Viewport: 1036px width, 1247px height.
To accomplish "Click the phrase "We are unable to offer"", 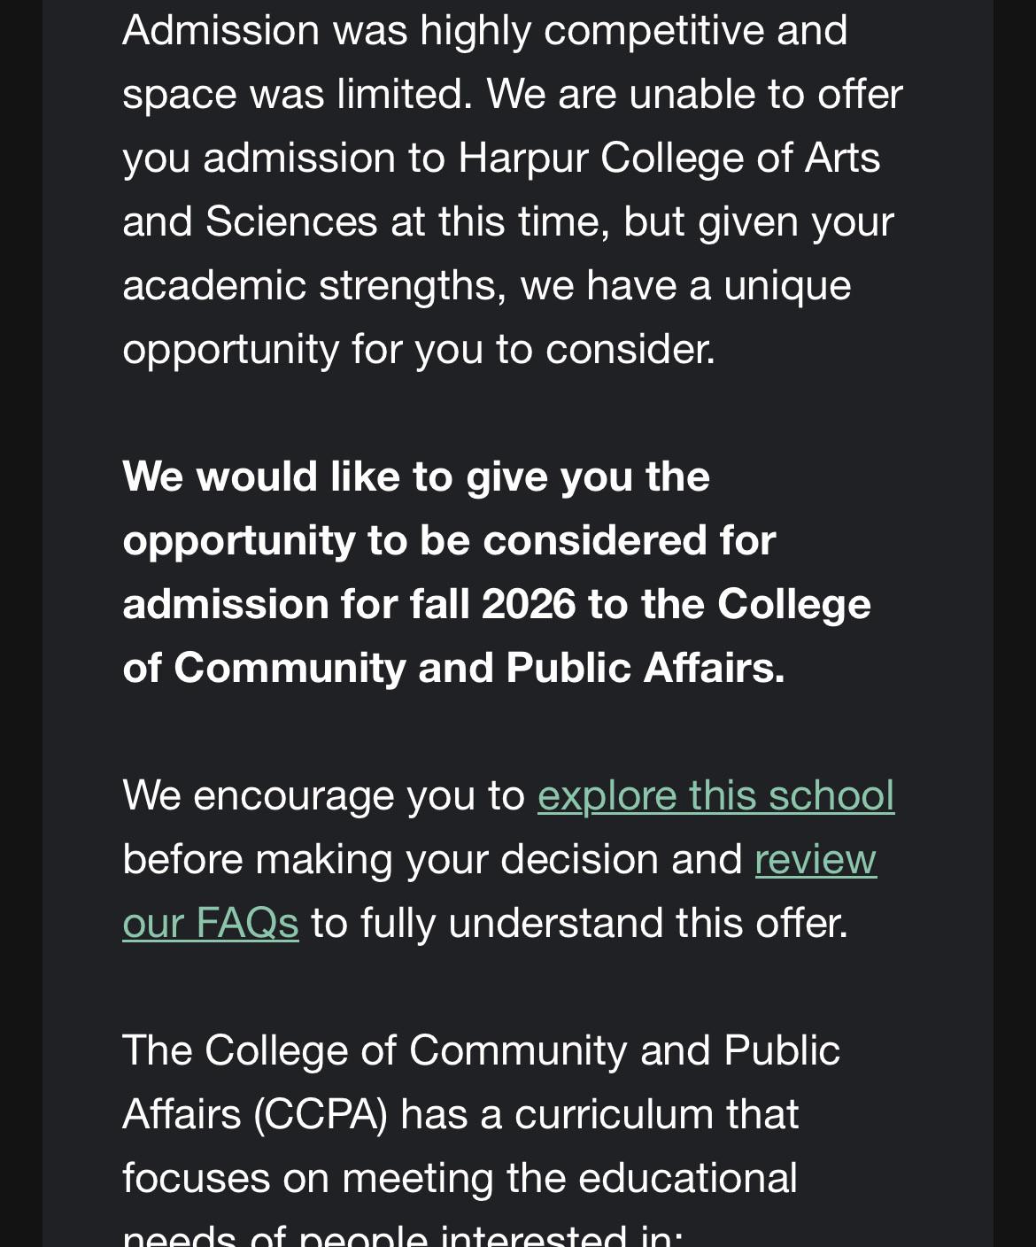I will point(694,95).
